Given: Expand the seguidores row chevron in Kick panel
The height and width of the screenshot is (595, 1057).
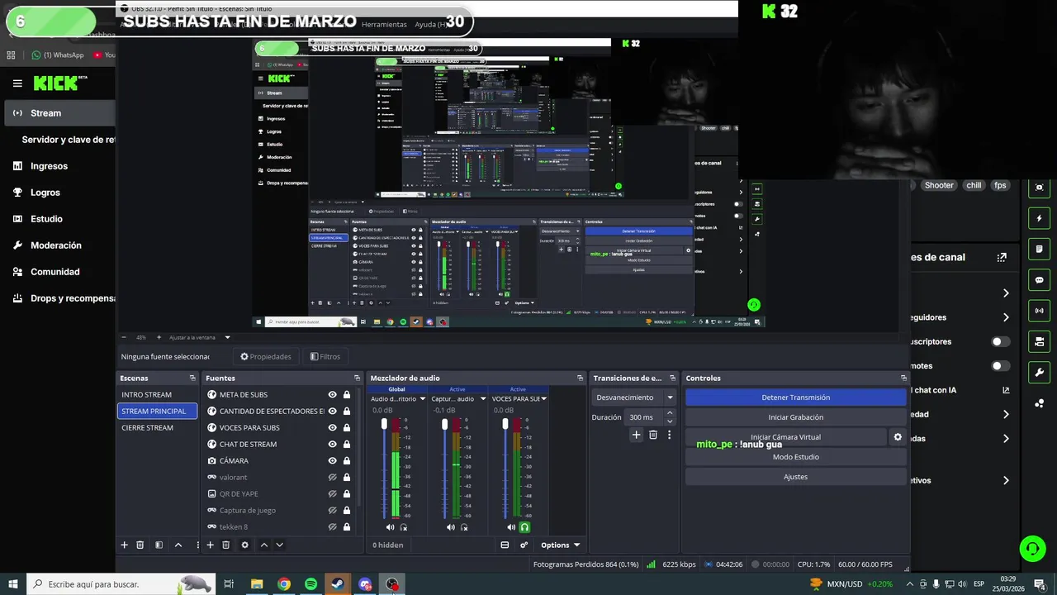Looking at the screenshot, I should click(1006, 317).
